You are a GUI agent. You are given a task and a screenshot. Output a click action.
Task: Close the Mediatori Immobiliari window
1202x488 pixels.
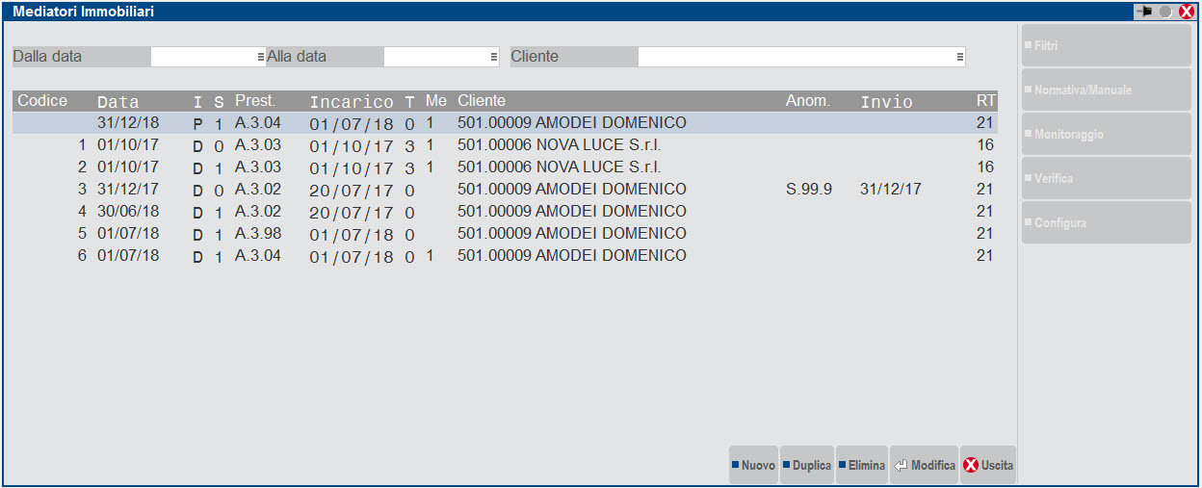(1187, 12)
